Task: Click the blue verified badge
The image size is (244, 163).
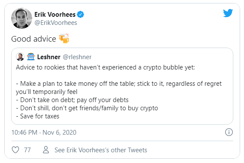Action: pyautogui.click(x=81, y=15)
